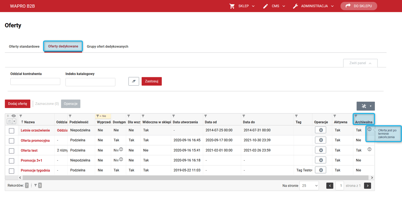
Task: Click the horizontal scrollbar right arrow
Action: 372,178
